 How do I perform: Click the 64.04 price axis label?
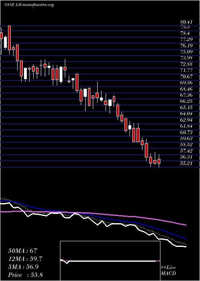186,114
